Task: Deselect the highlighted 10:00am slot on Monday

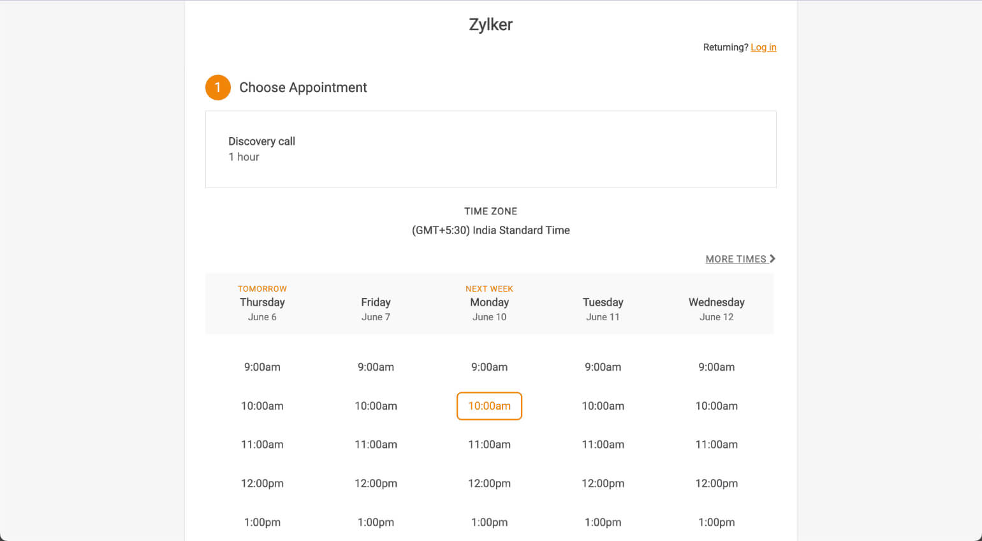Action: [x=489, y=406]
